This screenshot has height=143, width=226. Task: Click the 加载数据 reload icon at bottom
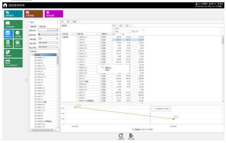(121, 136)
